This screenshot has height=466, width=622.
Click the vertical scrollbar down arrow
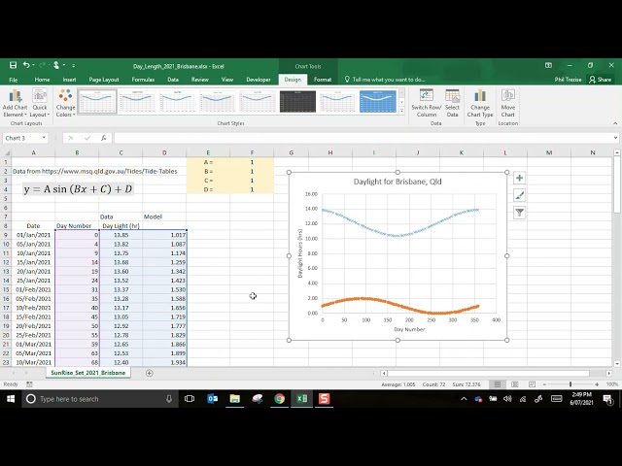coord(617,363)
